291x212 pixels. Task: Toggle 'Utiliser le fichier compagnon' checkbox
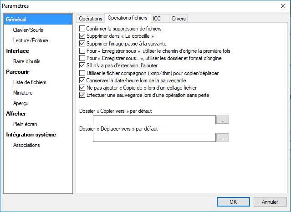tap(82, 73)
